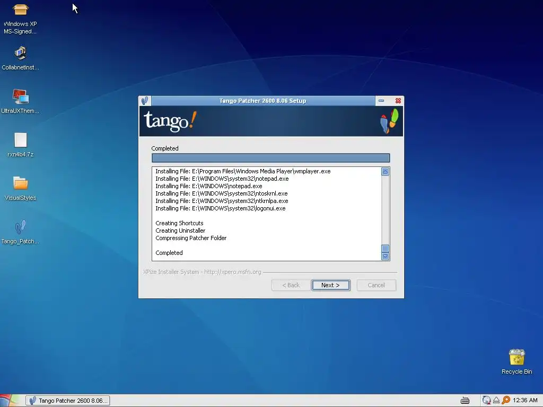Click the colored footprints logo in the banner

tap(390, 121)
